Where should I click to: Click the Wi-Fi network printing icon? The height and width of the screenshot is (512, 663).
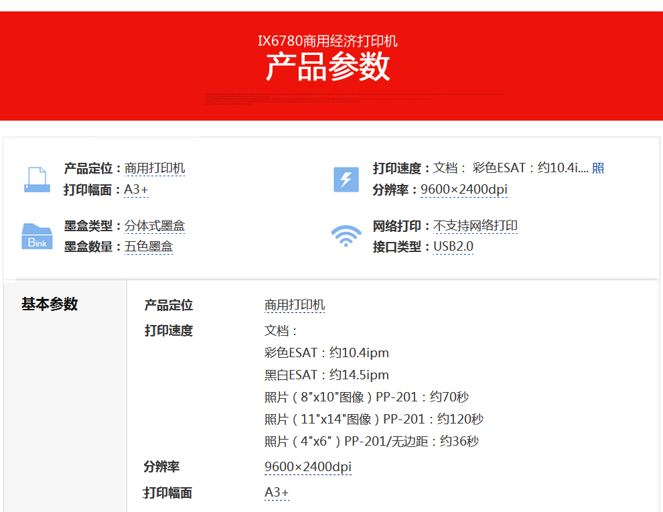tap(346, 236)
